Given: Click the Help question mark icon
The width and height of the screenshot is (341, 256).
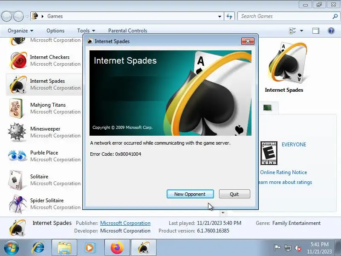Looking at the screenshot, I should click(331, 31).
